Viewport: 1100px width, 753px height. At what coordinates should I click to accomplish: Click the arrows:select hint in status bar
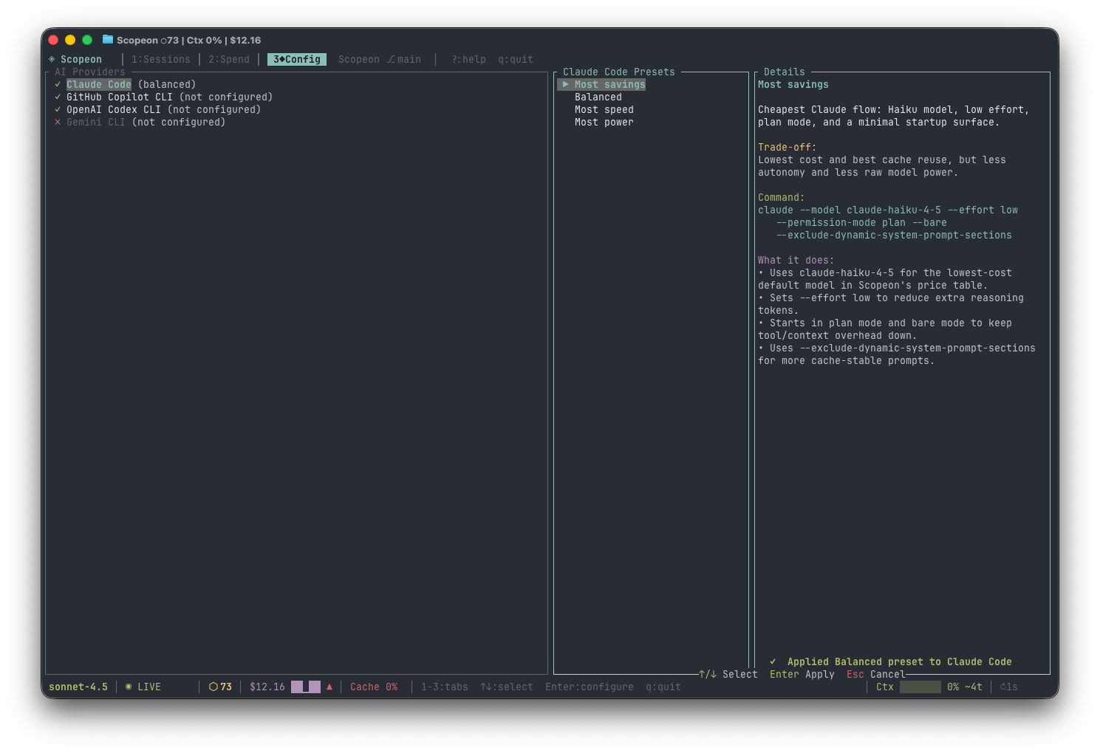[507, 687]
